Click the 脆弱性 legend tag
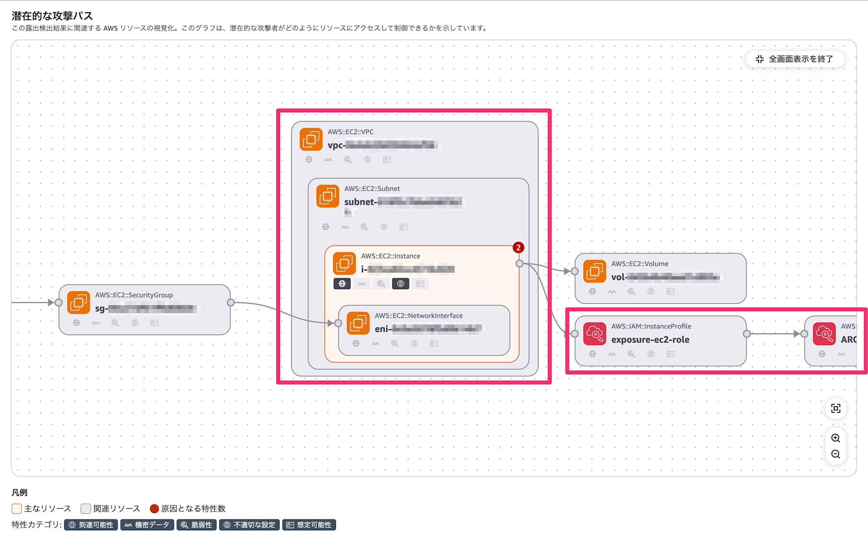Screen dimensions: 868x542 (x=197, y=525)
